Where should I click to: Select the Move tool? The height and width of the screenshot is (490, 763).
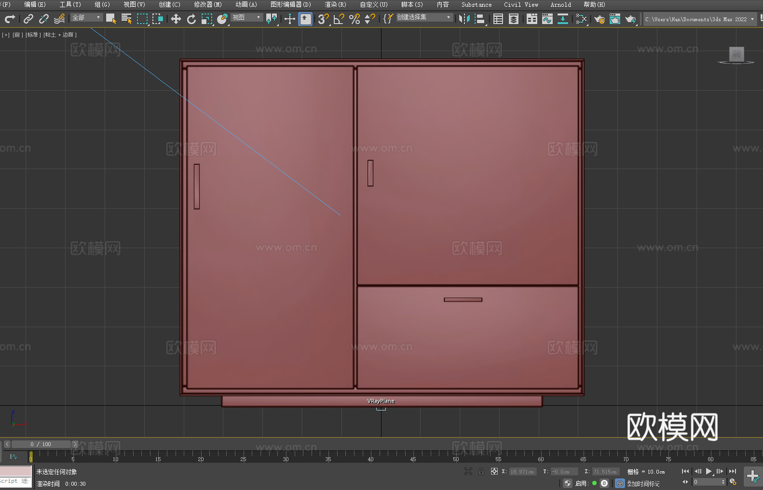(x=176, y=19)
